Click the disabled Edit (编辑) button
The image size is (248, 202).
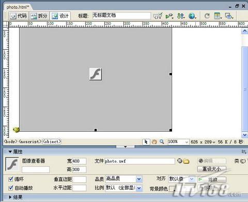(212, 161)
